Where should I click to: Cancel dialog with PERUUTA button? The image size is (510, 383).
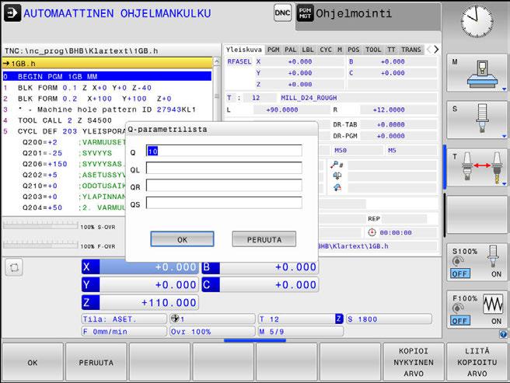[x=264, y=239]
